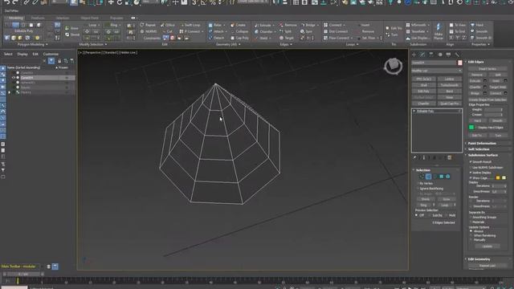Click the Spin tool in Edges group
This screenshot has height=289, width=514.
306,31
